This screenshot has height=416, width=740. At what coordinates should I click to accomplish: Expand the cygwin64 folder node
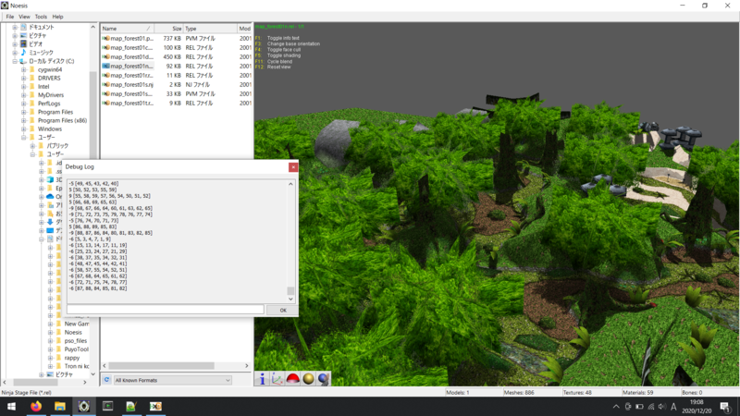coord(24,69)
